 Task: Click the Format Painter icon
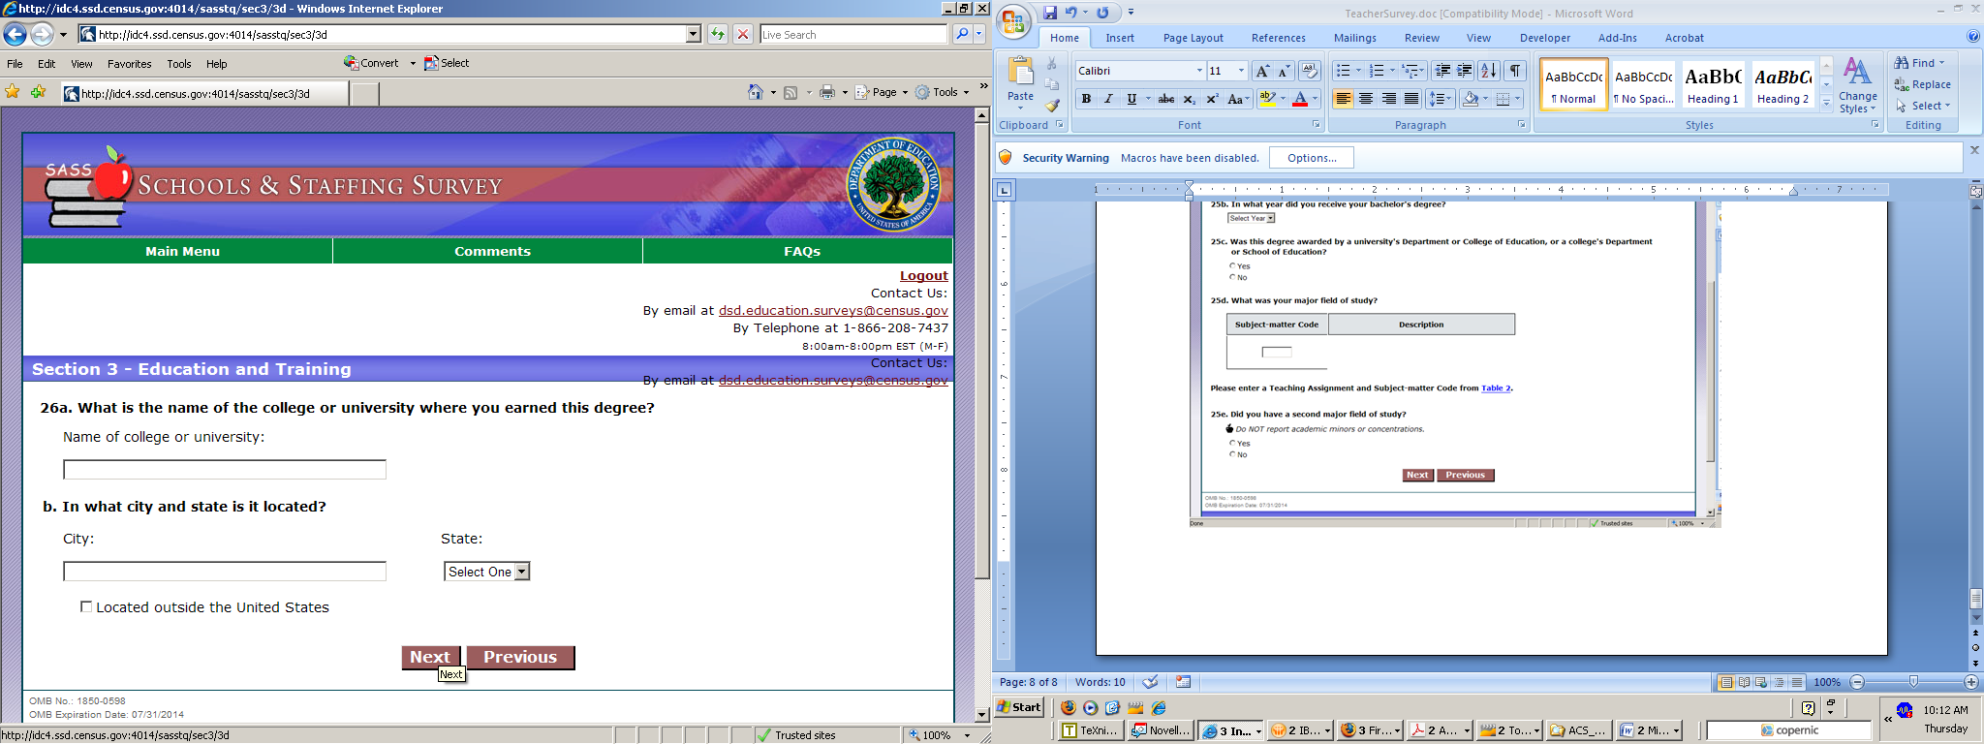click(x=1052, y=105)
